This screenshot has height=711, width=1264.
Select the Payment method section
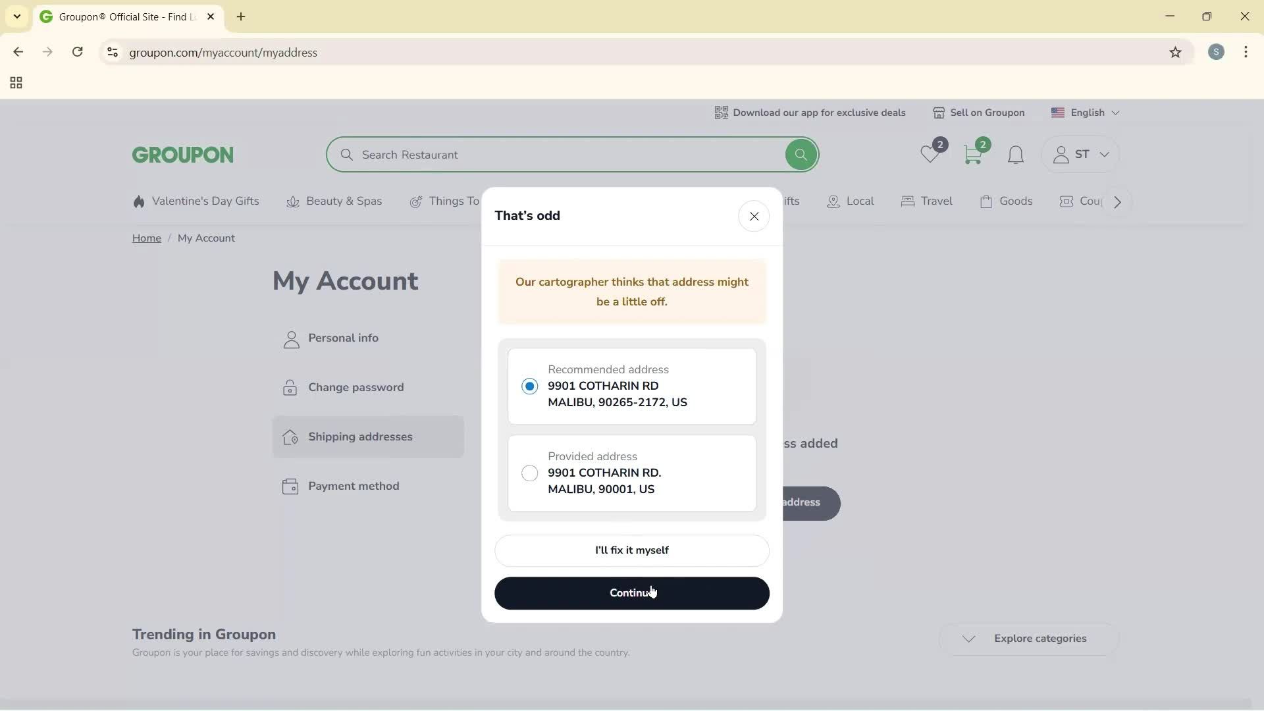pos(354,486)
